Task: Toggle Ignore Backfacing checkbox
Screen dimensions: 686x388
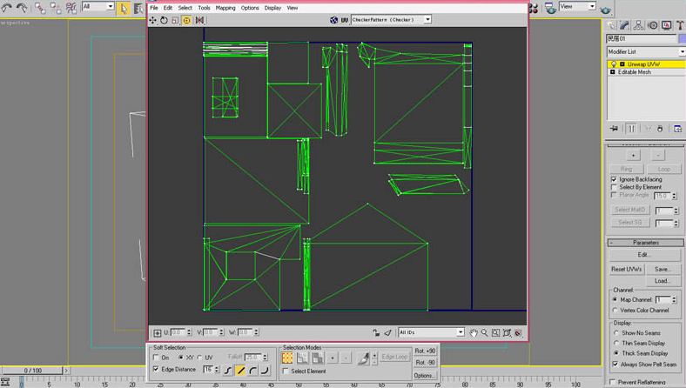Action: 615,179
